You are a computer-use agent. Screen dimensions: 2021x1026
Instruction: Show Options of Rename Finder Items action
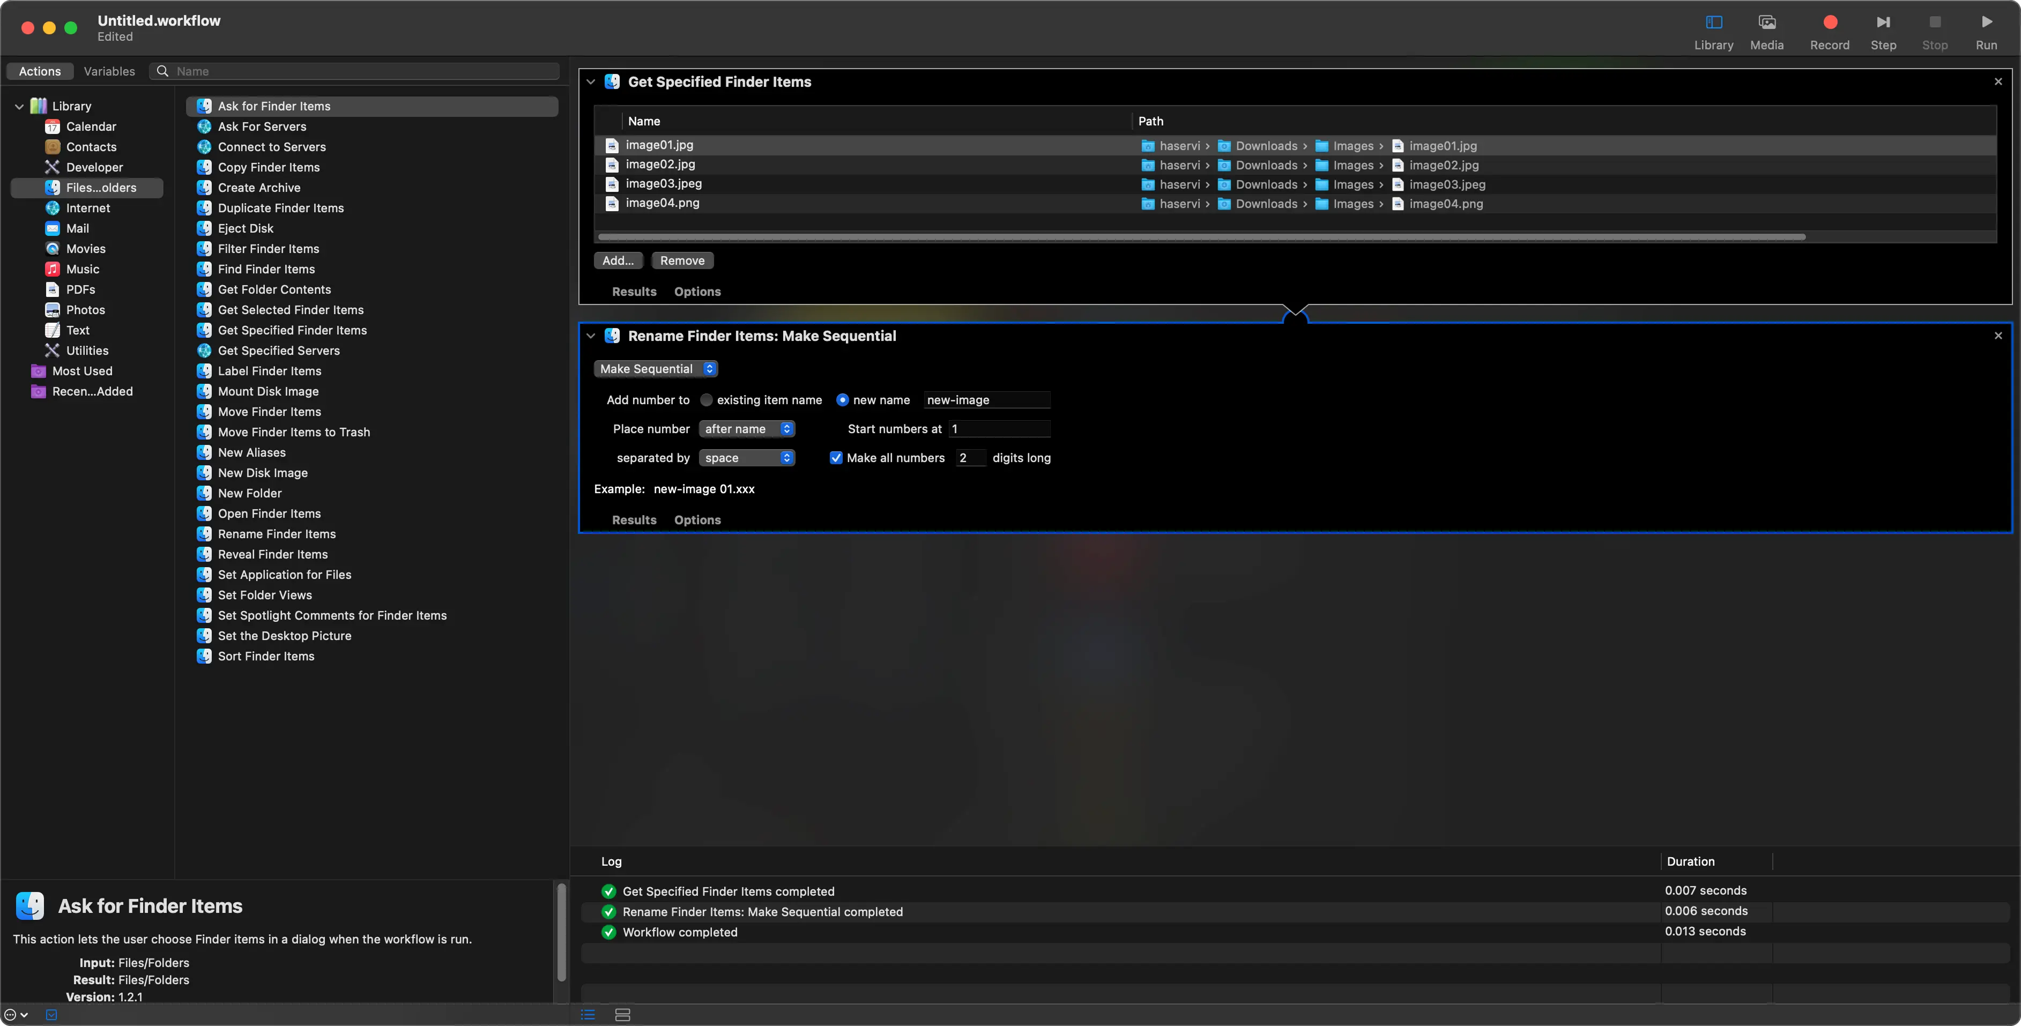point(697,520)
